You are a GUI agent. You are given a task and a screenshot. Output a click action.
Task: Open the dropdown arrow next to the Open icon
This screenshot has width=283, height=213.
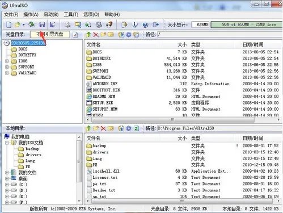pyautogui.click(x=23, y=25)
